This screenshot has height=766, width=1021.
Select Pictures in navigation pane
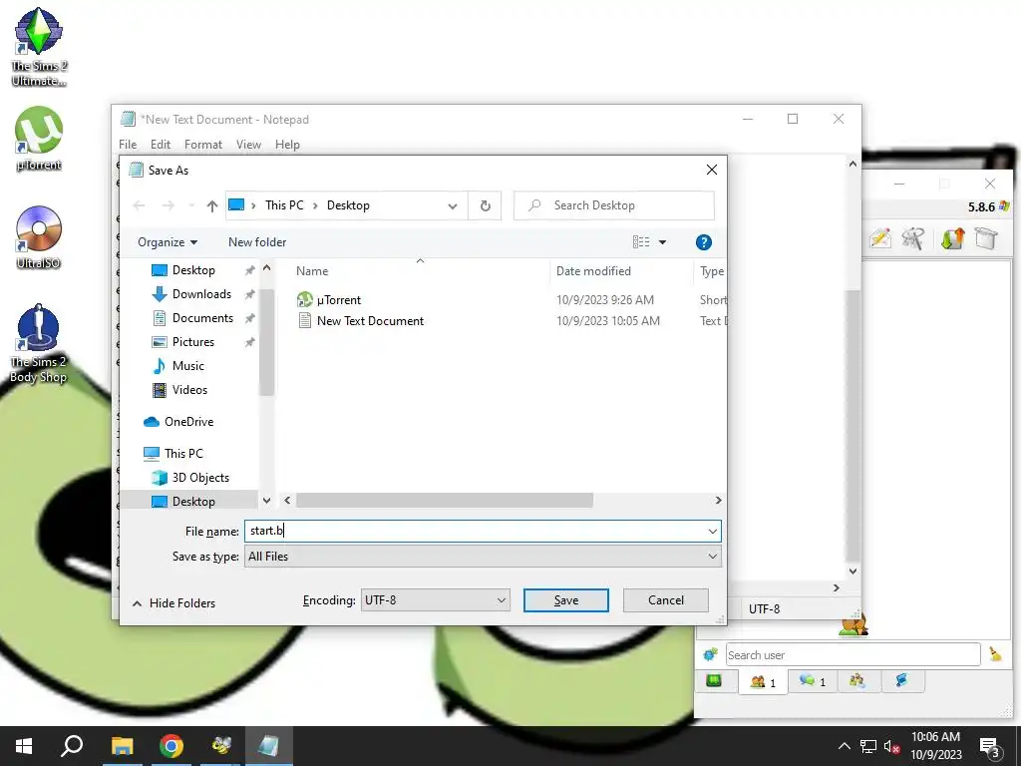pos(192,343)
